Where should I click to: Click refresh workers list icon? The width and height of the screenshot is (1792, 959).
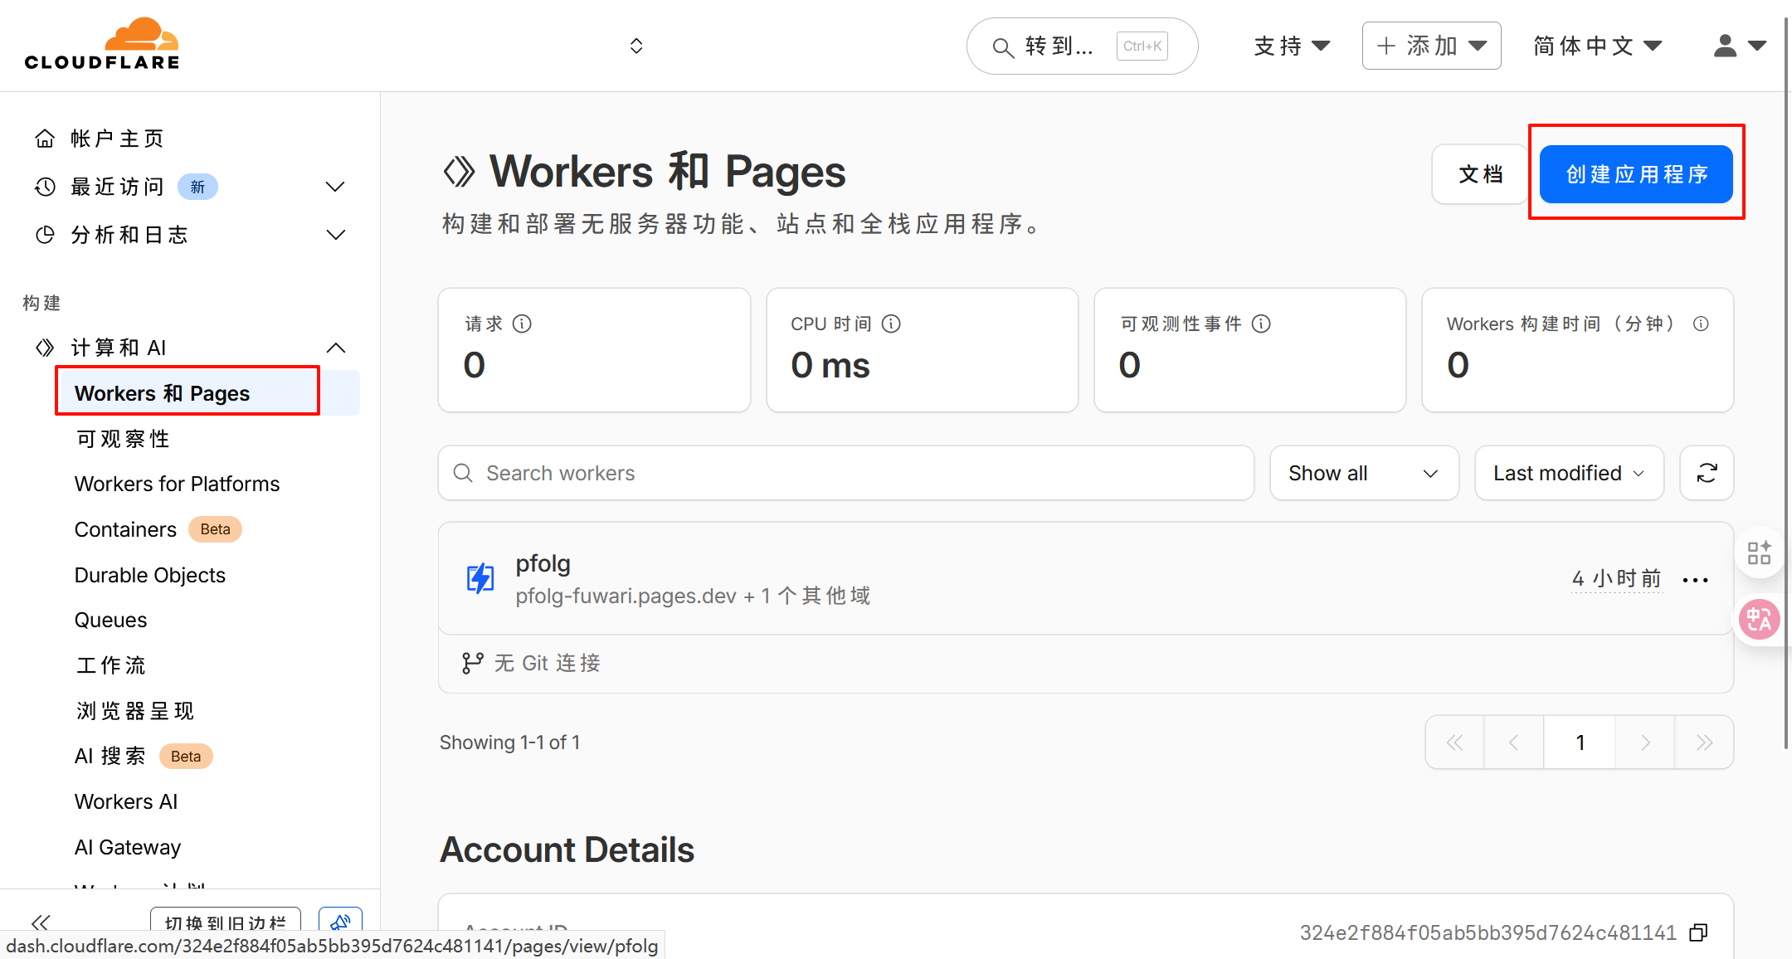click(x=1706, y=473)
